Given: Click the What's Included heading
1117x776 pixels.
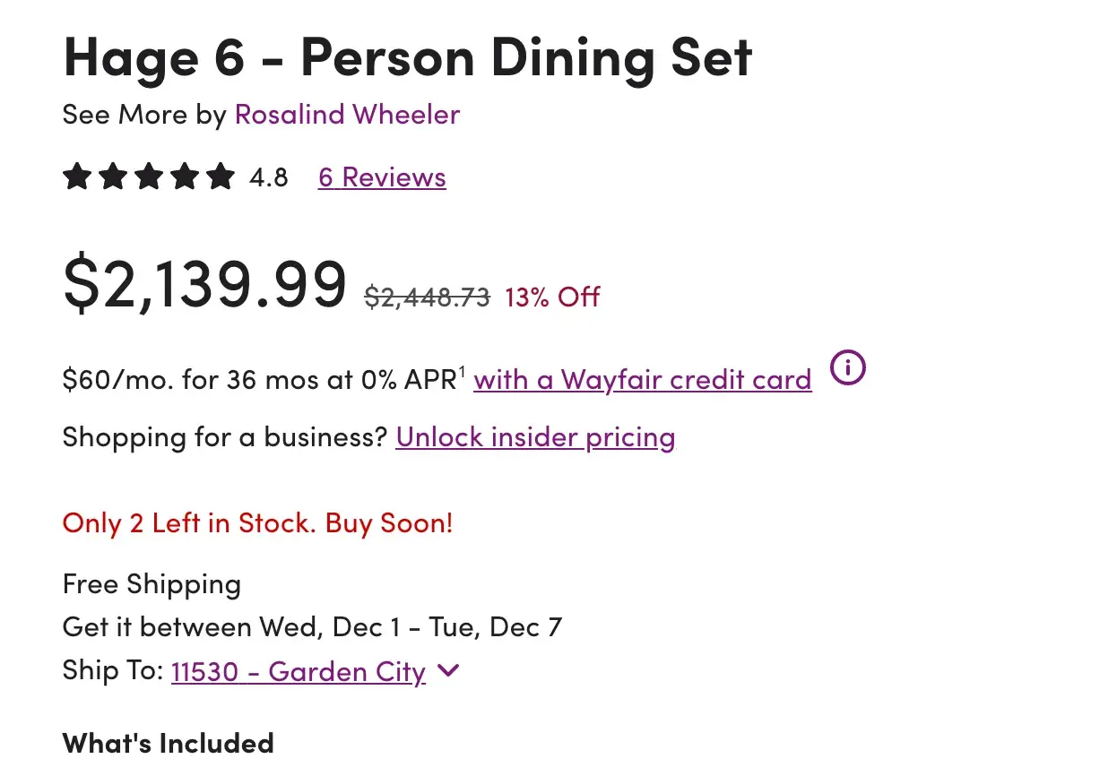Looking at the screenshot, I should point(168,743).
